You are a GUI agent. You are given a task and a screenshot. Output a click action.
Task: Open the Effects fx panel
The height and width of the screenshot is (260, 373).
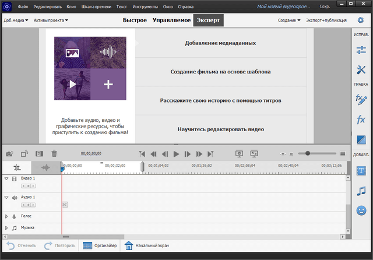coord(361,120)
